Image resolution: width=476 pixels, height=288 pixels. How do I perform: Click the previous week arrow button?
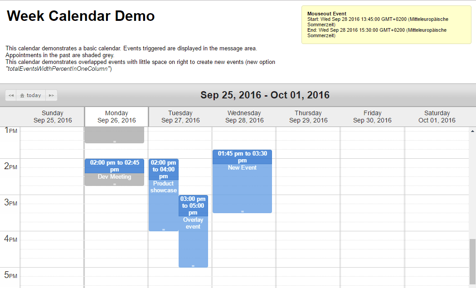(x=11, y=95)
